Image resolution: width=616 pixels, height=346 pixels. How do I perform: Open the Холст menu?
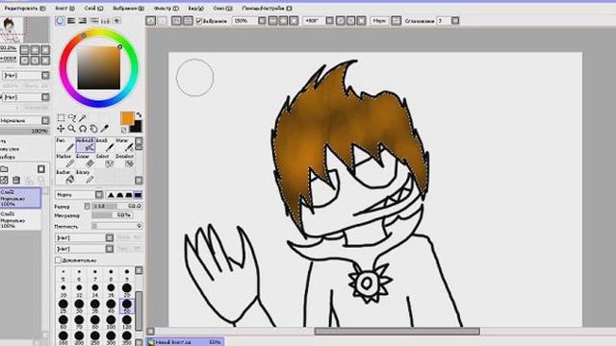coord(64,9)
